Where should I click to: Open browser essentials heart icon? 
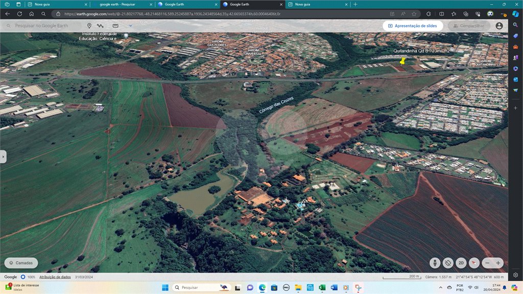(478, 14)
